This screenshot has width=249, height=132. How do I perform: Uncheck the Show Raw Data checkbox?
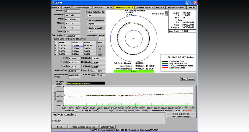[x=98, y=110]
